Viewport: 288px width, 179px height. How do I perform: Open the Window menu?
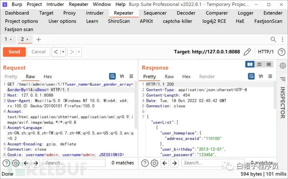pos(102,4)
